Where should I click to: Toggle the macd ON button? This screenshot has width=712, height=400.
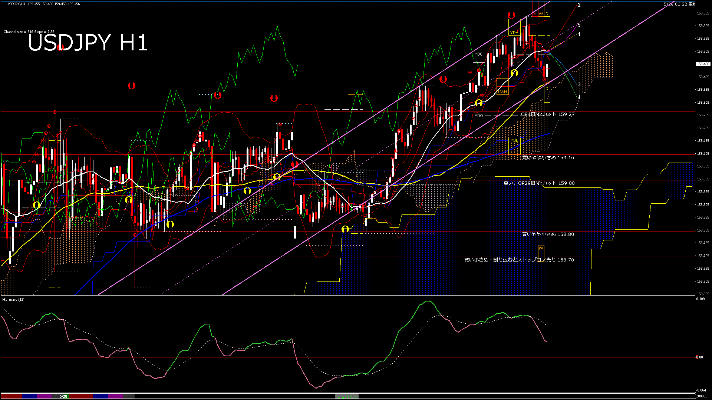[347, 396]
